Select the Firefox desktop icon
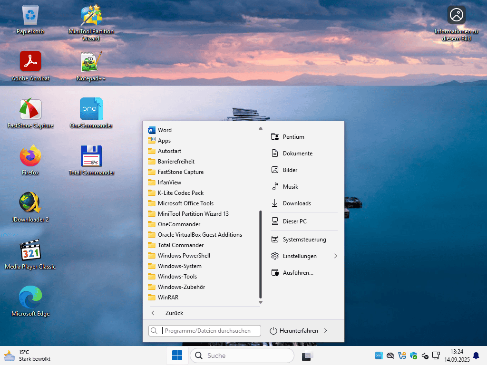 click(x=30, y=160)
